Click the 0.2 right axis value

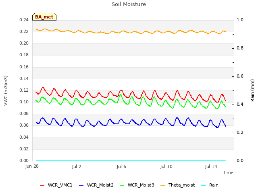[240, 132]
